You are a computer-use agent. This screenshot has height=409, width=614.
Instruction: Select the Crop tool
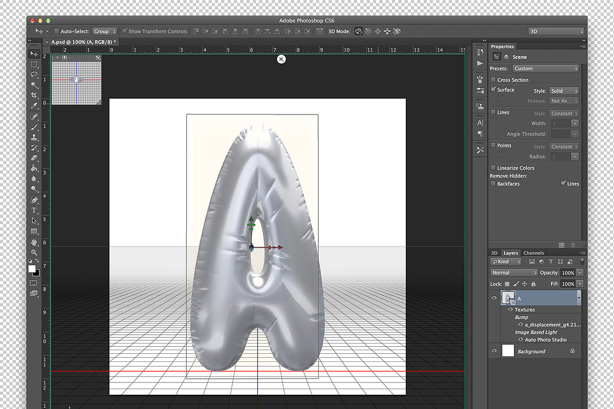(34, 95)
